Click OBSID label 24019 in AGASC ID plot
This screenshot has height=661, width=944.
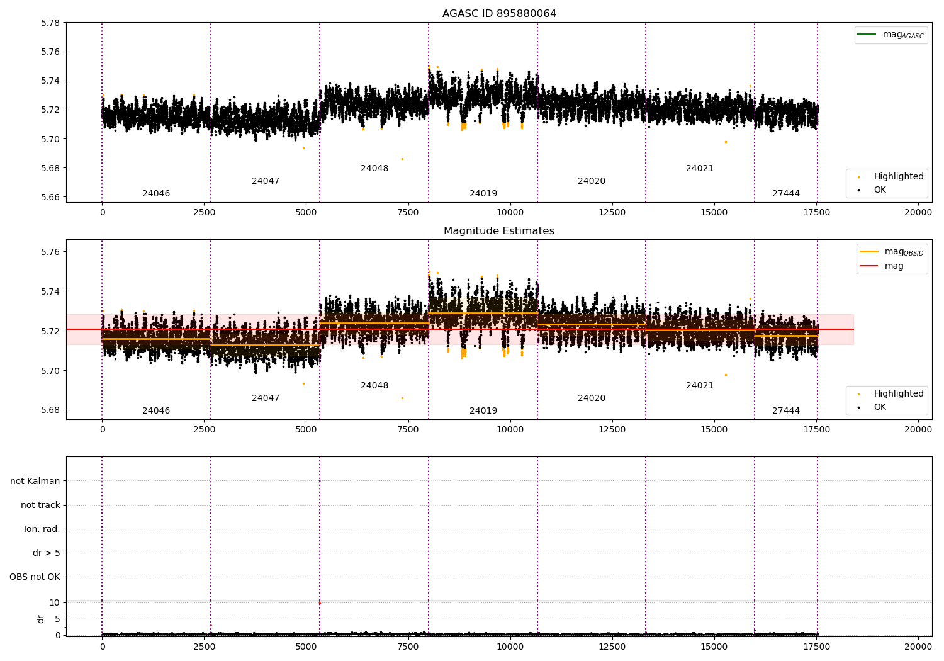(x=483, y=194)
